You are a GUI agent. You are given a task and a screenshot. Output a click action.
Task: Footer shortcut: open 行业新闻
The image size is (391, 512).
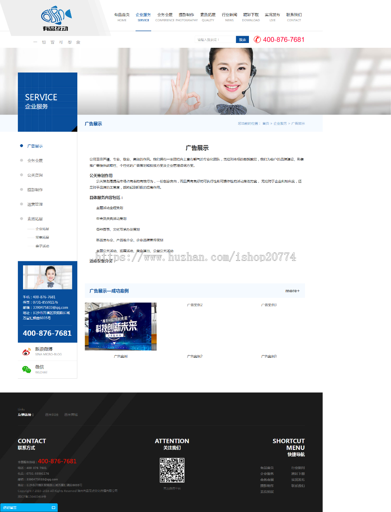[x=298, y=468]
